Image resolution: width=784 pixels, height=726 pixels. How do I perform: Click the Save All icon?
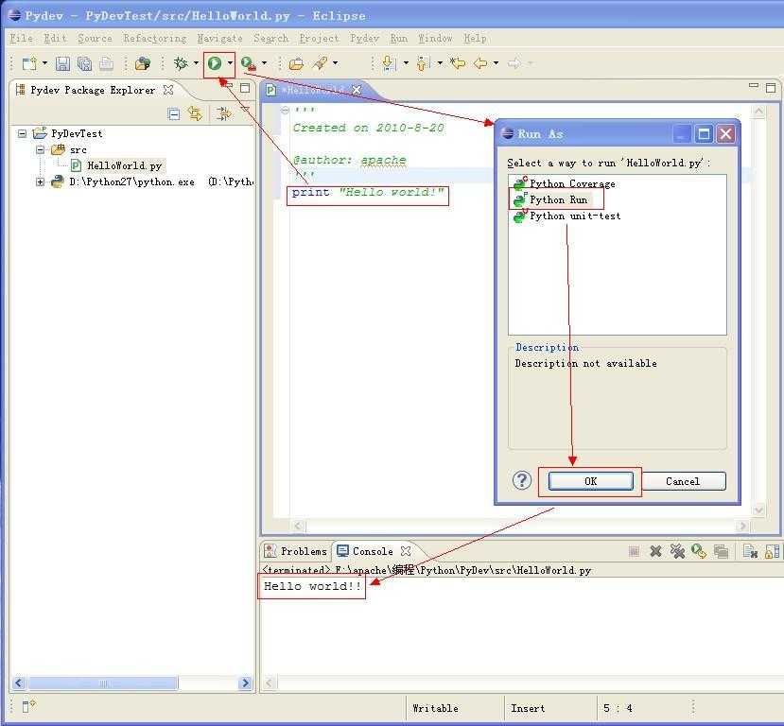(84, 63)
